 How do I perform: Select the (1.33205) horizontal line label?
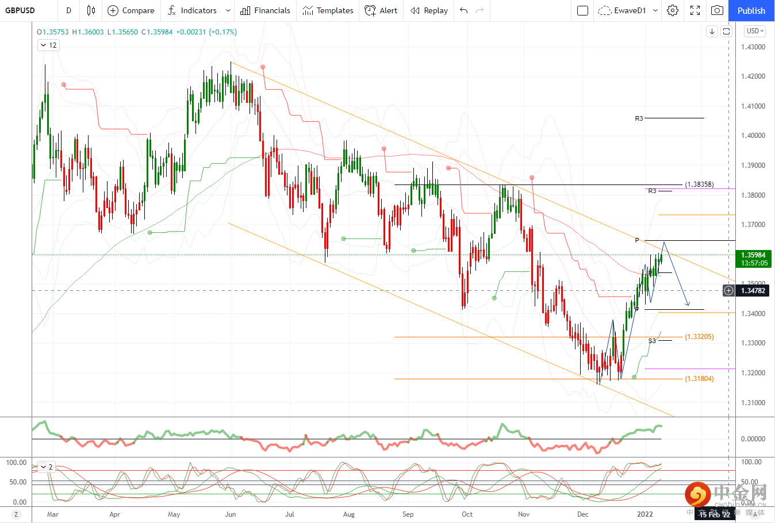coord(699,337)
